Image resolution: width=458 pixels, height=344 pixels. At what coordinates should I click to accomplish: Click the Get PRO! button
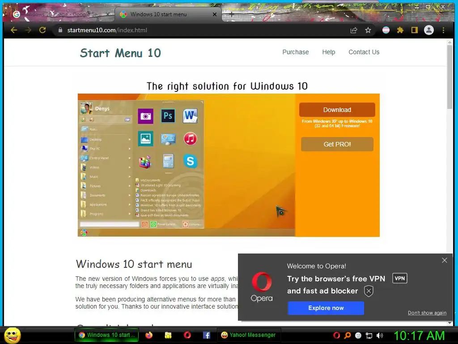337,144
